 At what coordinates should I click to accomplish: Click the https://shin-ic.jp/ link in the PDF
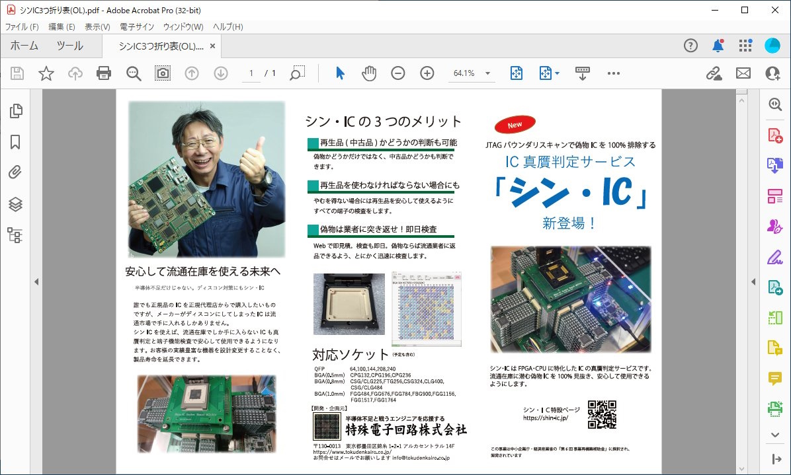[x=546, y=418]
